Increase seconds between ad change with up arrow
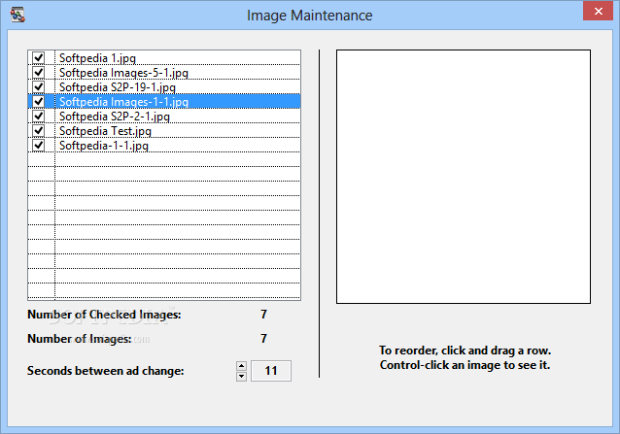This screenshot has height=434, width=620. [241, 366]
